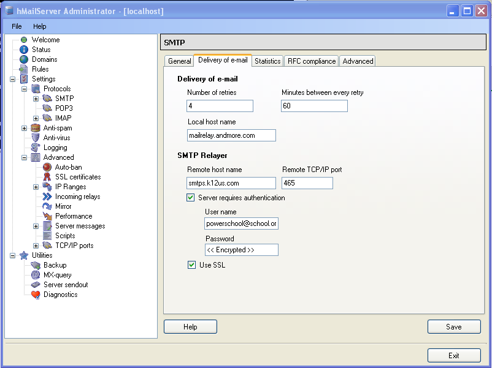Viewport: 492px width, 368px height.
Task: Click the Domains globe icon
Action: coord(24,59)
